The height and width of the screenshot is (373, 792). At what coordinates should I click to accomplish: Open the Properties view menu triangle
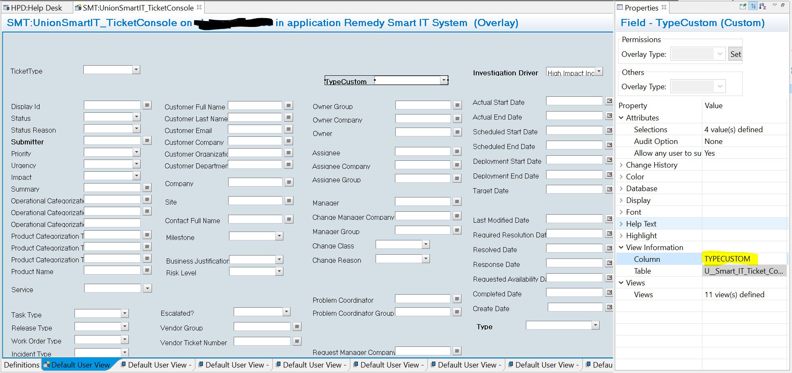coord(774,5)
